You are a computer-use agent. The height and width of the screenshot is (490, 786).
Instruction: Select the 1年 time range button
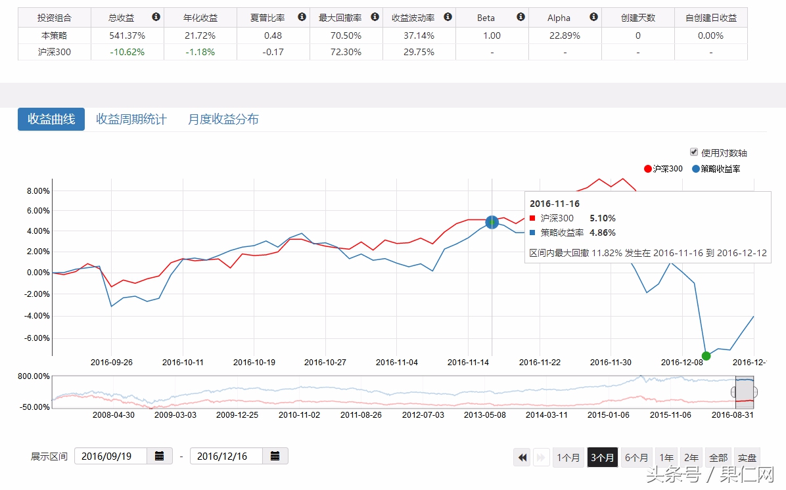[666, 457]
